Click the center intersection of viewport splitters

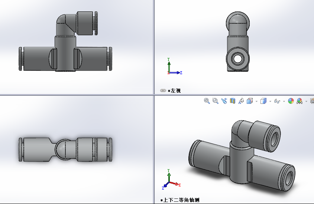[153, 95]
